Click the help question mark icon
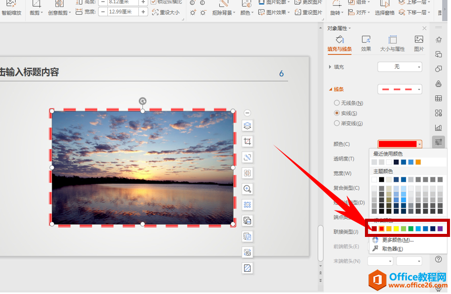 click(x=438, y=259)
